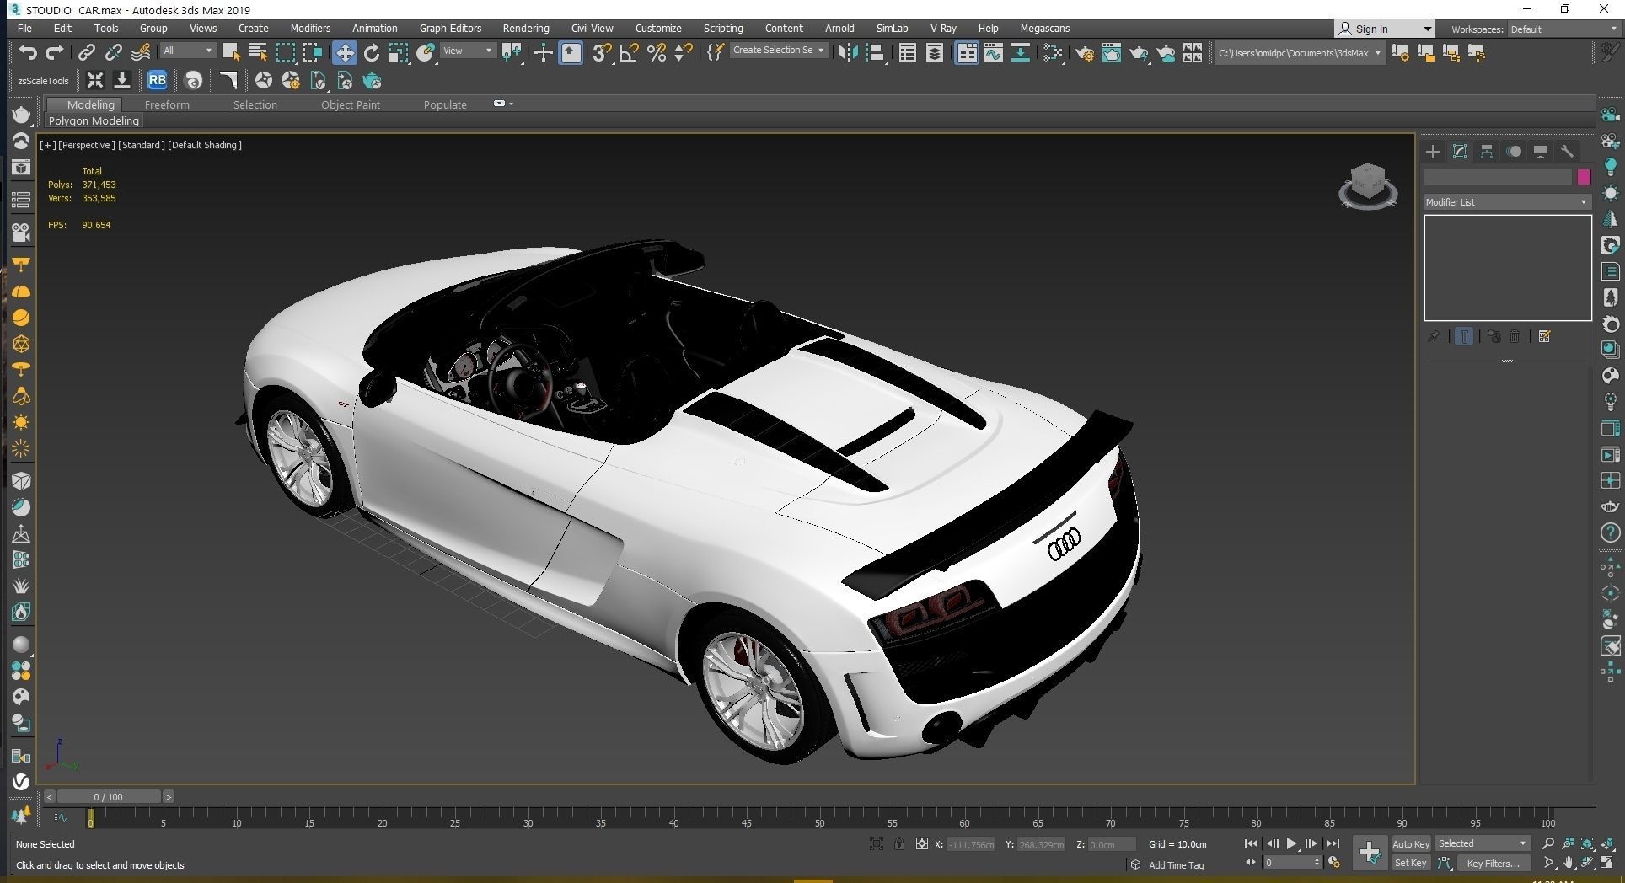
Task: Open the reference coordinate View dropdown
Action: (x=468, y=51)
